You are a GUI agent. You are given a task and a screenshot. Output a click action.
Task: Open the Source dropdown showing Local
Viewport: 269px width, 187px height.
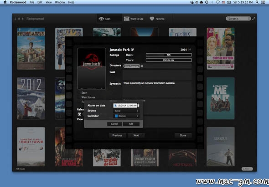tap(126, 111)
